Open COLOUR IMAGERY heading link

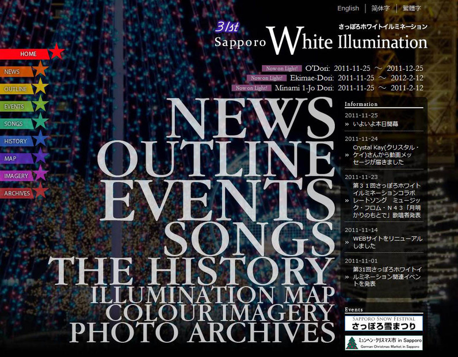[x=220, y=312]
